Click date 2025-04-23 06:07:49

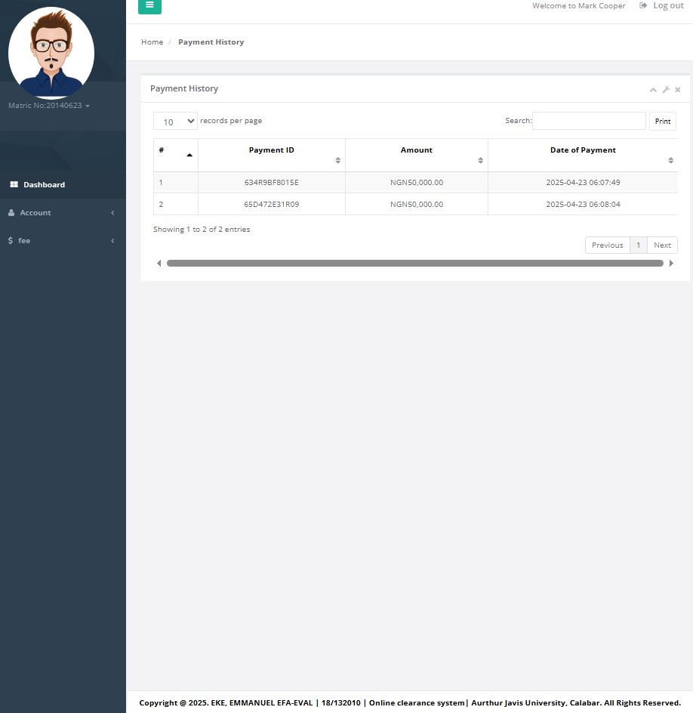click(583, 182)
